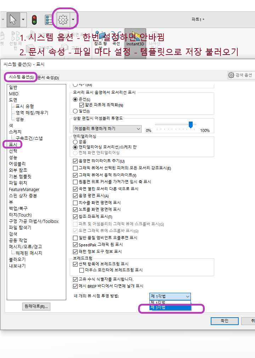Viewport: 255px width, 358px height.
Task: Toggle 노트를 화면 평면에 표시 checkbox
Action: click(75, 209)
